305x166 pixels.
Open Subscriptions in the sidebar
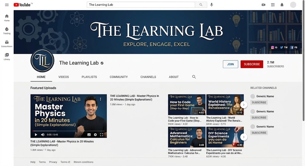tap(7, 44)
